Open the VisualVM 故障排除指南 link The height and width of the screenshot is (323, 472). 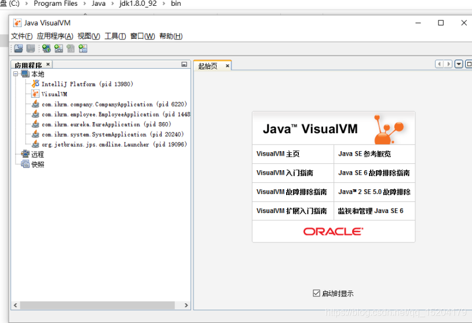(x=291, y=192)
